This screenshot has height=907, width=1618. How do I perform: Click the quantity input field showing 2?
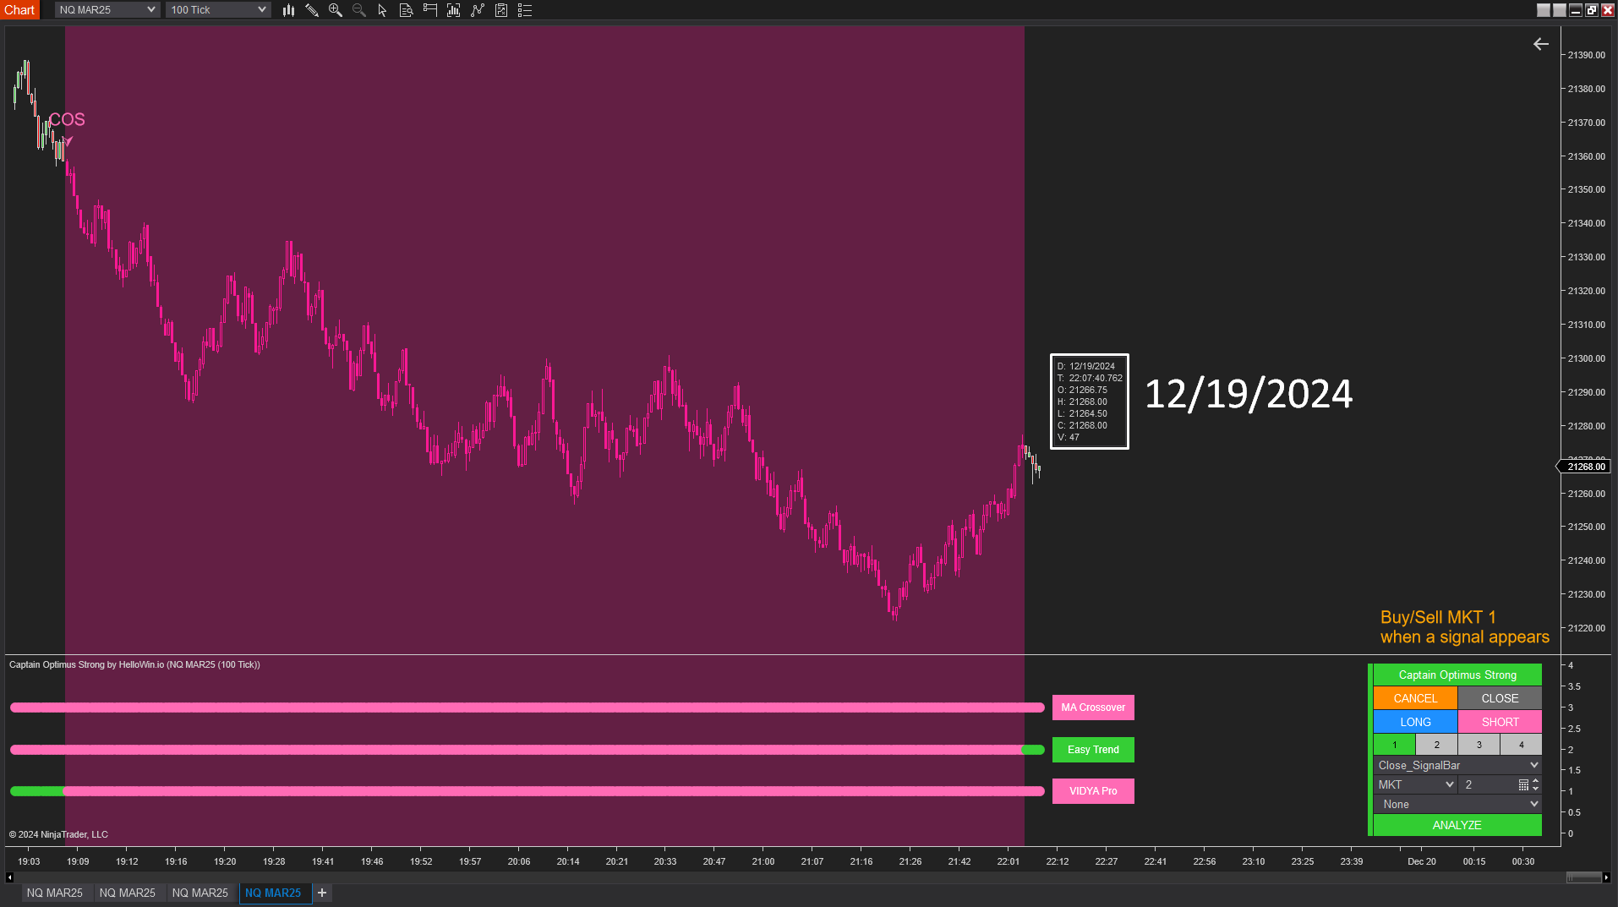[1489, 785]
